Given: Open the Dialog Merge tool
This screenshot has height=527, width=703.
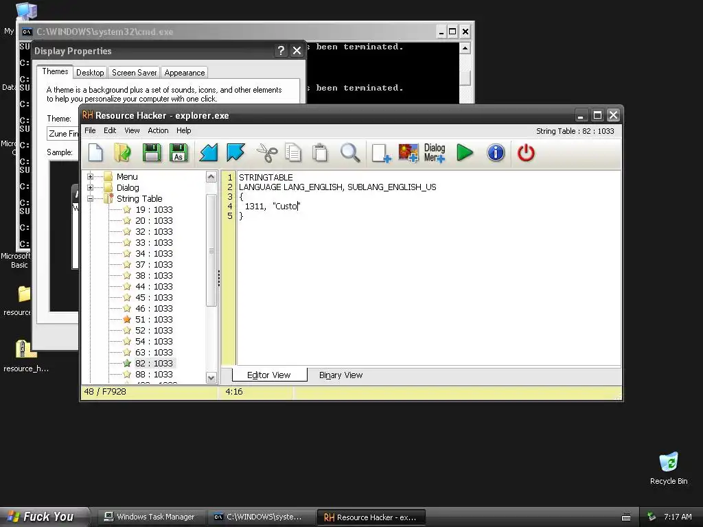Looking at the screenshot, I should (x=435, y=153).
